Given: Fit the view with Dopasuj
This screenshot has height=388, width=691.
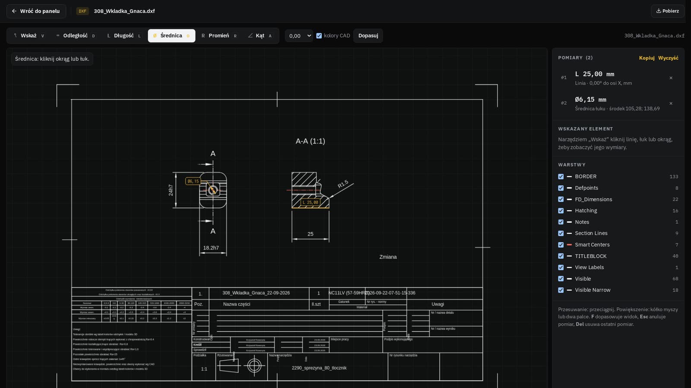Looking at the screenshot, I should [368, 36].
